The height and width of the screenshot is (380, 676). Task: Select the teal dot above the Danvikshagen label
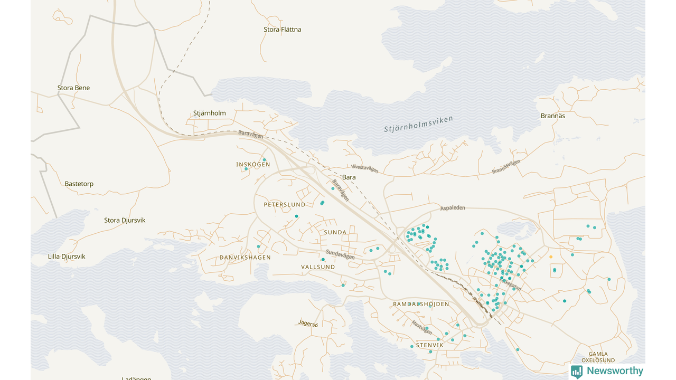pos(258,246)
